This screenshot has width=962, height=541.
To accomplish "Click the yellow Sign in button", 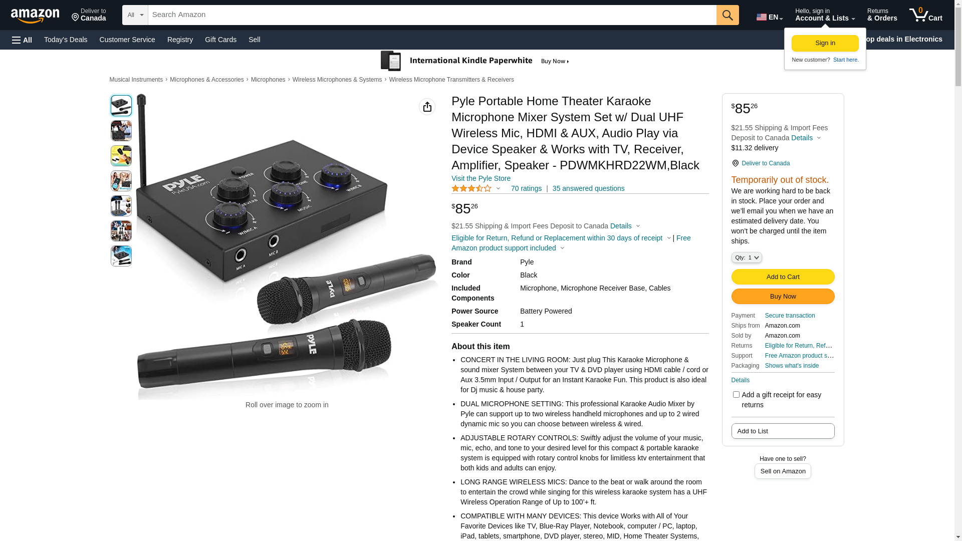I will (x=825, y=43).
